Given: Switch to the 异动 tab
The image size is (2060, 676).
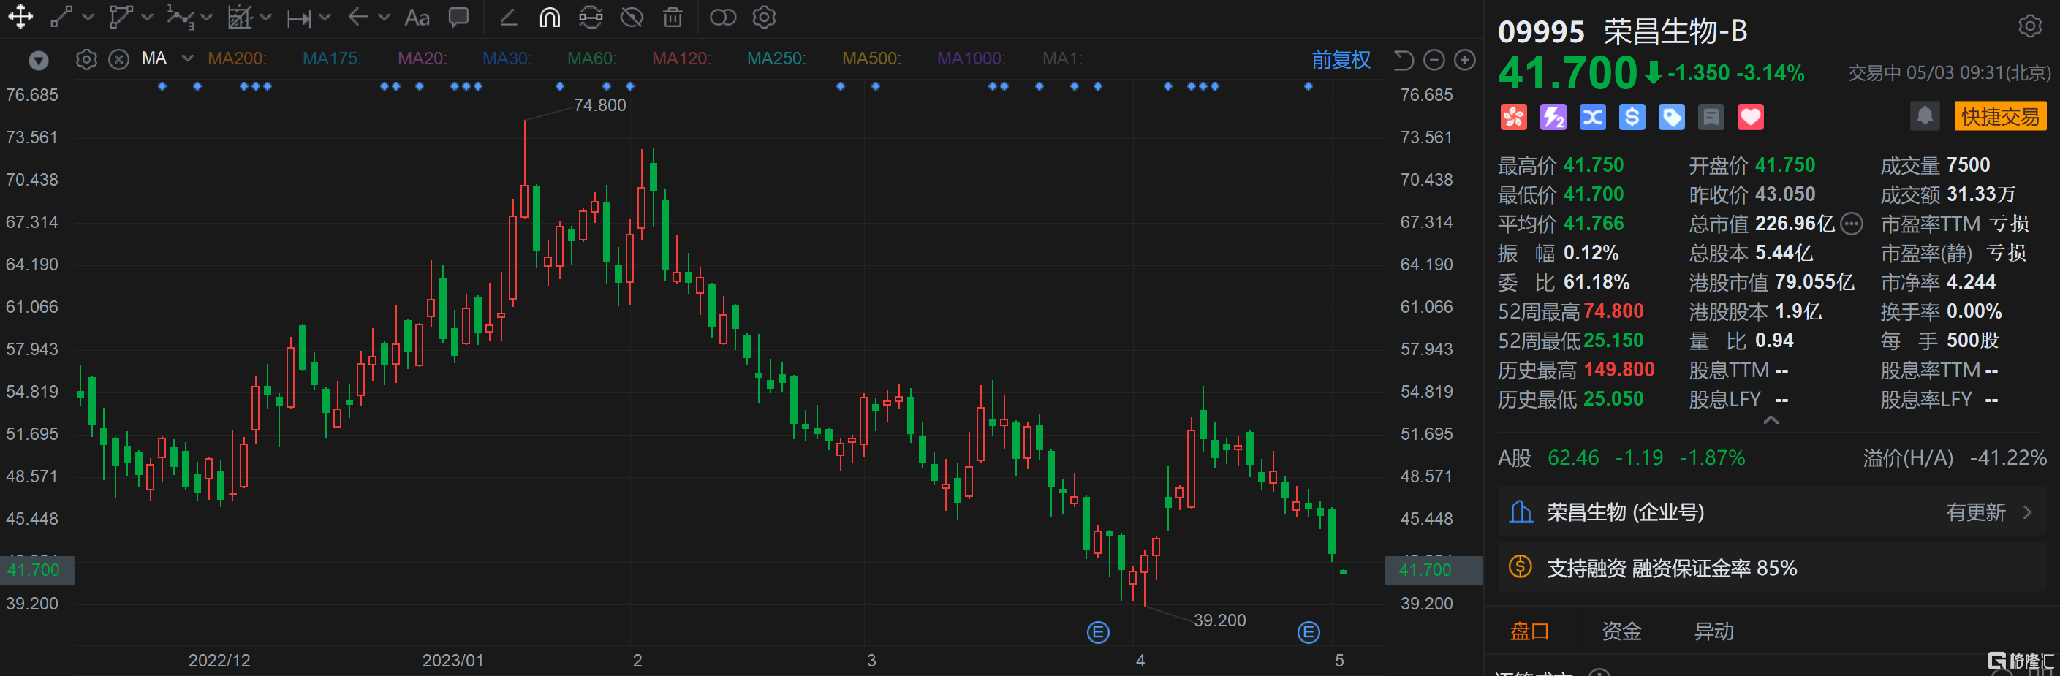Looking at the screenshot, I should coord(1713,631).
